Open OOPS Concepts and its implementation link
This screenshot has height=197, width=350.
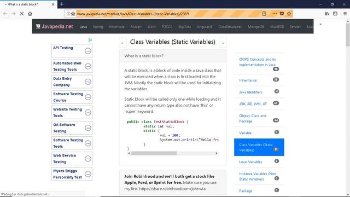click(x=258, y=62)
